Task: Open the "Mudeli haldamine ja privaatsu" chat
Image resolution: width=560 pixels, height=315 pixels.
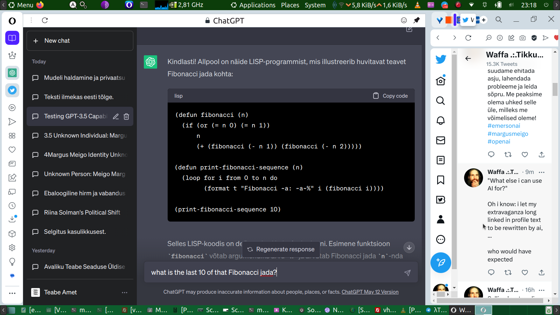Action: [x=80, y=78]
